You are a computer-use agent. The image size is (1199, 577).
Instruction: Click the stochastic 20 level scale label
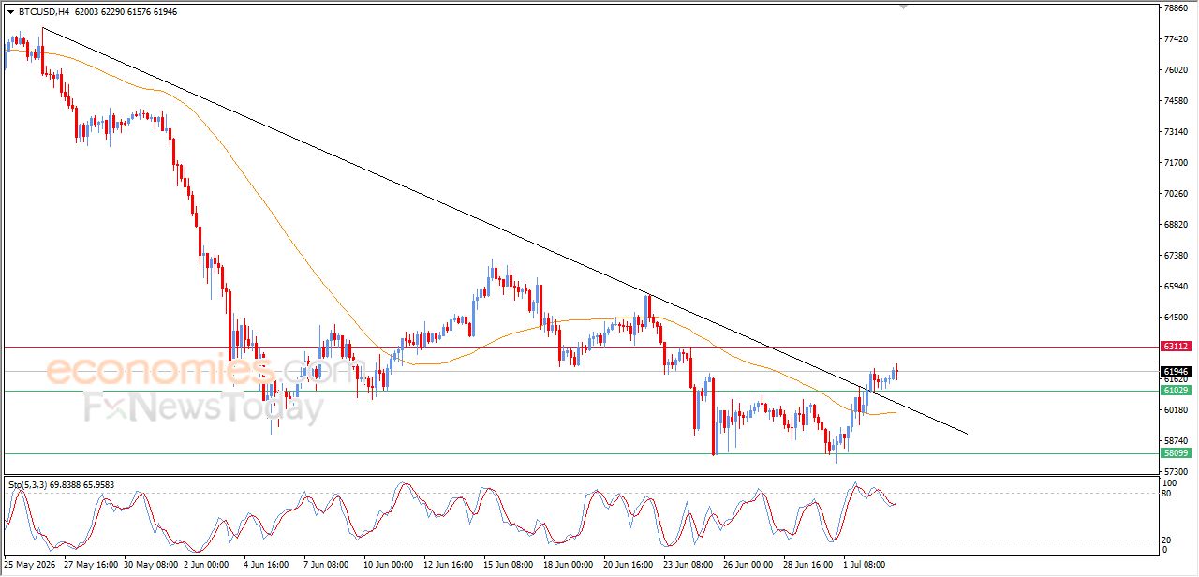1169,540
